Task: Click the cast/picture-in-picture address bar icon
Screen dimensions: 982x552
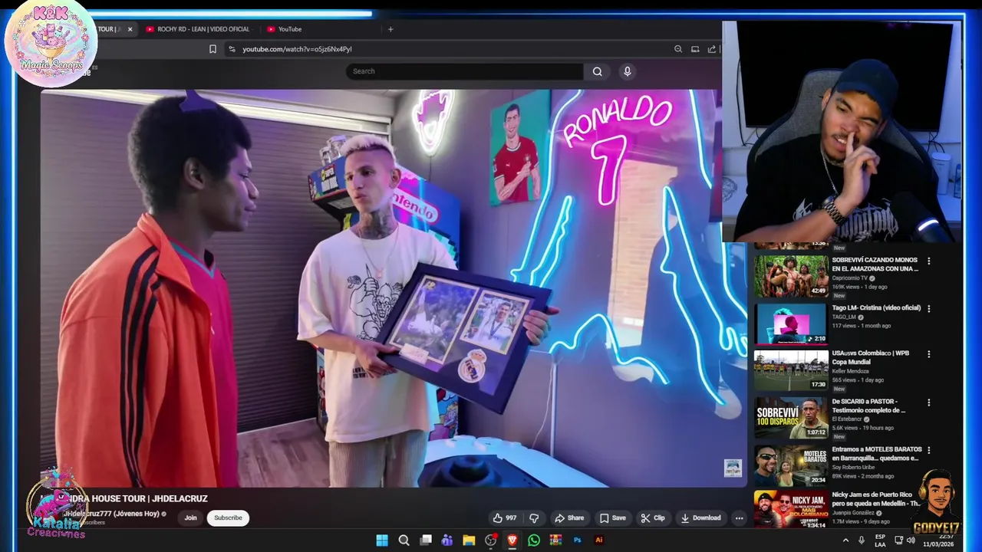Action: coord(695,49)
